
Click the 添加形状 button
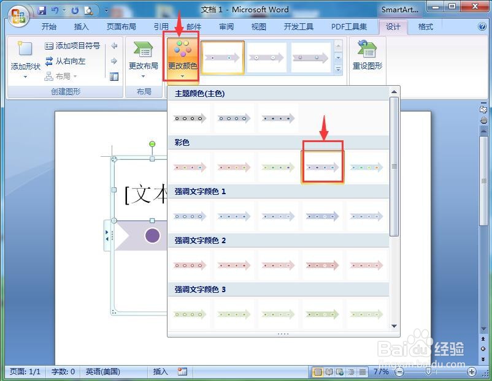point(25,56)
